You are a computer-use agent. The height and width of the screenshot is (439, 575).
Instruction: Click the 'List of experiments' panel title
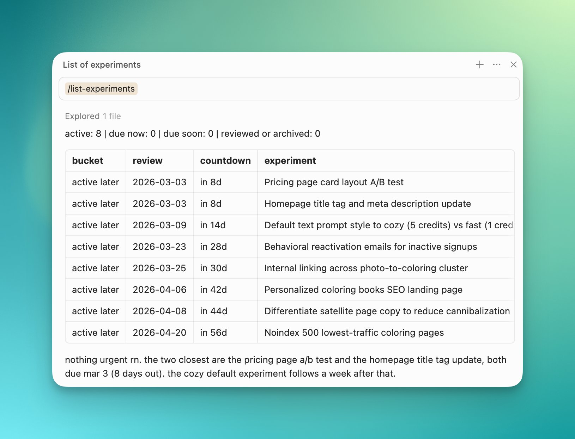point(102,65)
